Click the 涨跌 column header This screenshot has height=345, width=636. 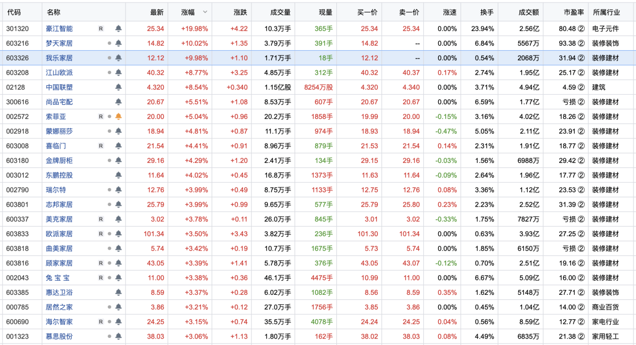pyautogui.click(x=240, y=12)
